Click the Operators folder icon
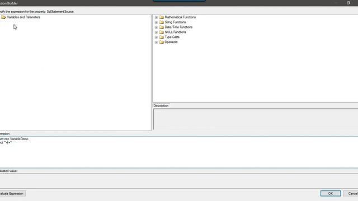 point(162,42)
